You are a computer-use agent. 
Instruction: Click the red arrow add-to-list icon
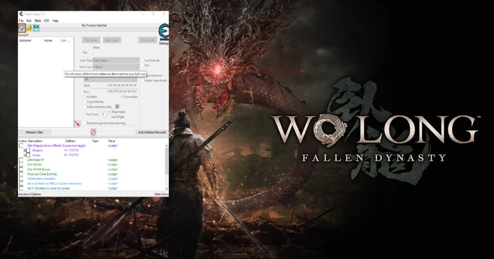77,124
